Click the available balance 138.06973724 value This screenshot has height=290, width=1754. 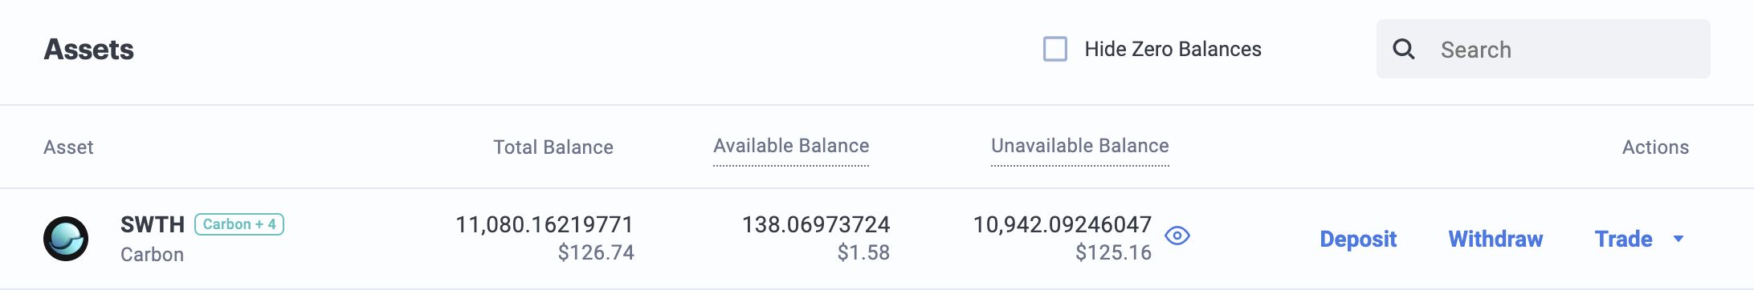pyautogui.click(x=816, y=224)
